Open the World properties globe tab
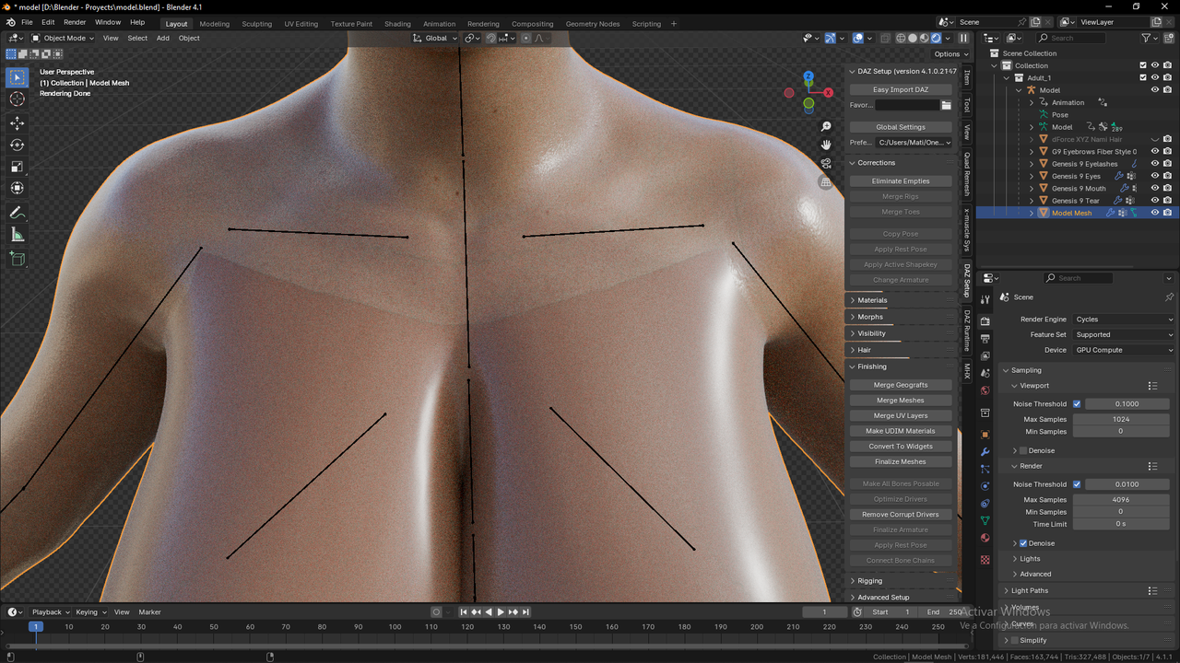The height and width of the screenshot is (663, 1180). pos(985,390)
